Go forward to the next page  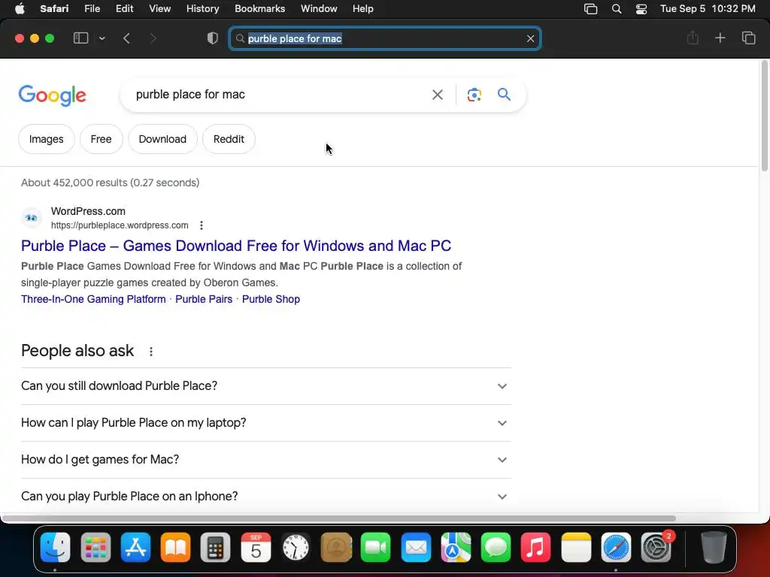tap(153, 38)
